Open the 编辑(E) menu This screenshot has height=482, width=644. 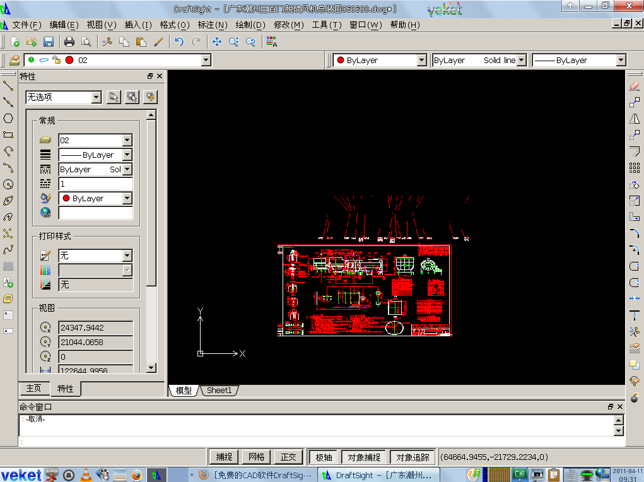point(64,25)
